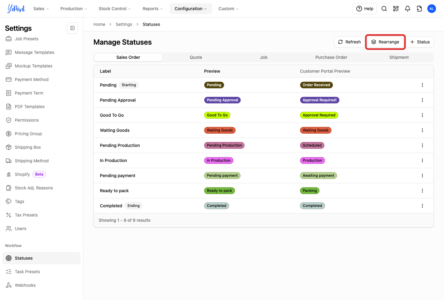Image resolution: width=444 pixels, height=300 pixels.
Task: Switch to the Shipment tab
Action: coord(399,57)
